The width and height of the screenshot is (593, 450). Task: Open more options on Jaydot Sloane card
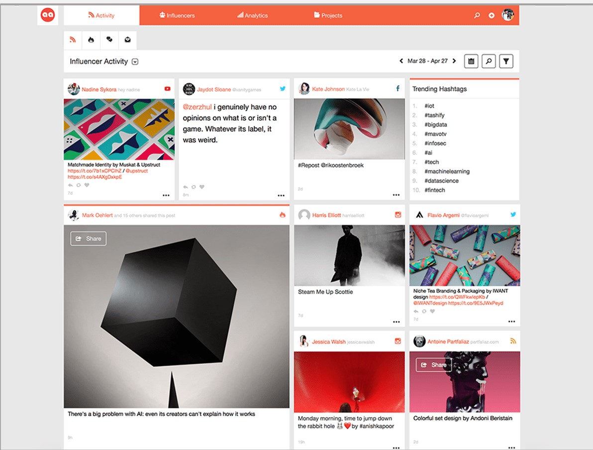[x=281, y=196]
